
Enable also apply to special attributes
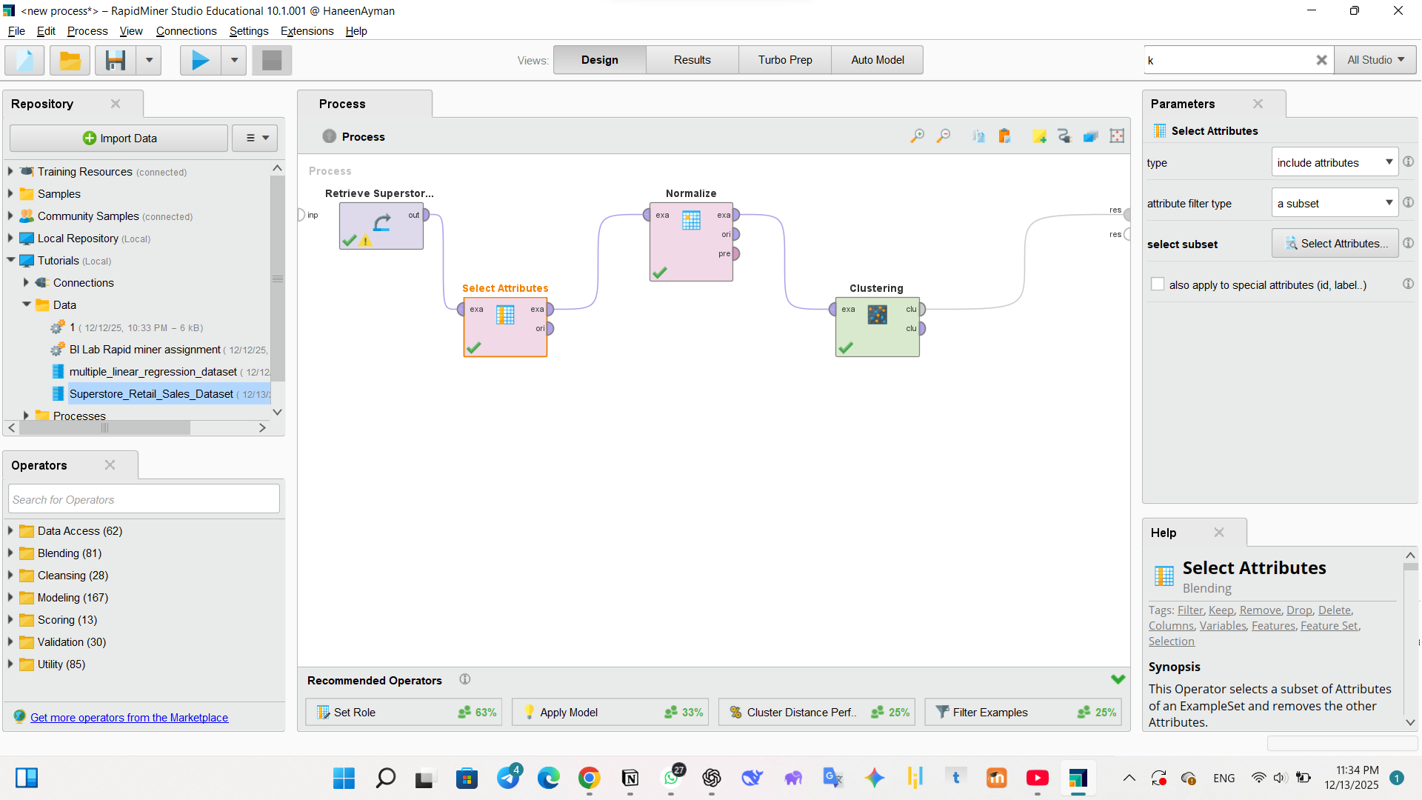coord(1158,284)
